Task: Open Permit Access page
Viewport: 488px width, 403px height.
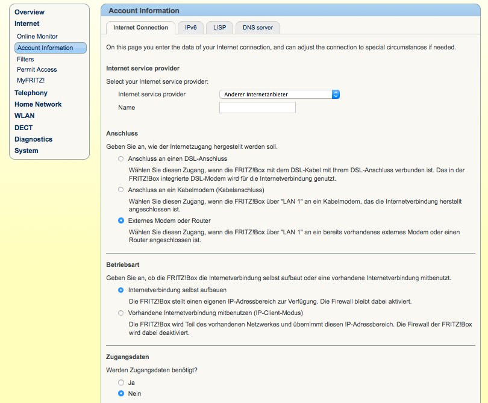Action: (37, 69)
